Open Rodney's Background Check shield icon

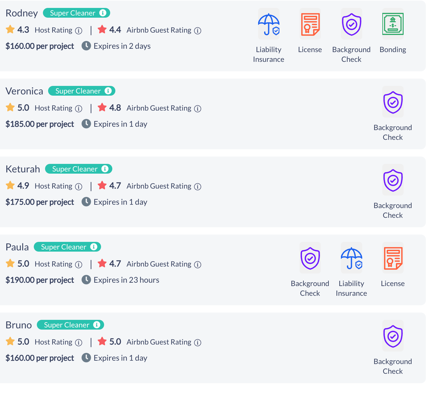point(351,24)
